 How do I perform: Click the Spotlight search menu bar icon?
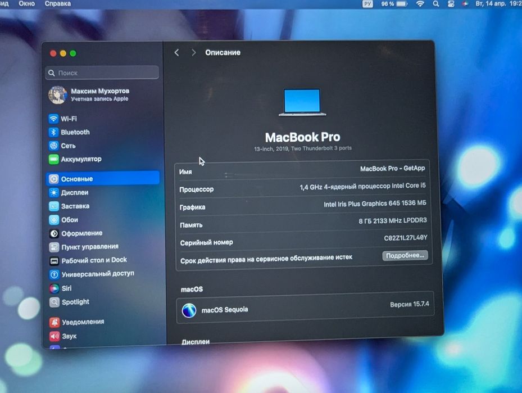(436, 4)
